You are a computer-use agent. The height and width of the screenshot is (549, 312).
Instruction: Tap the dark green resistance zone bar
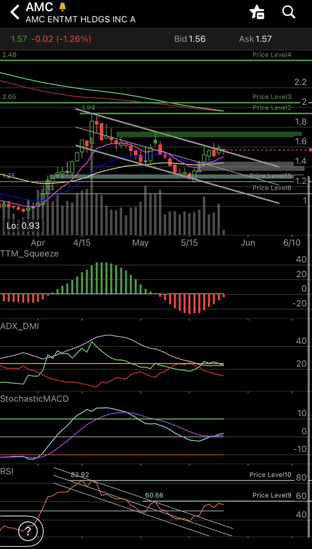point(209,135)
